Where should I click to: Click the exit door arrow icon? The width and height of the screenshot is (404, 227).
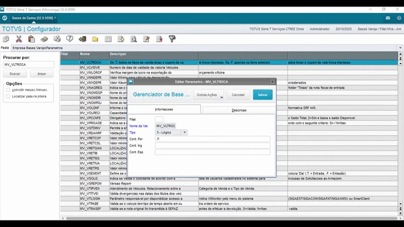coord(83,39)
